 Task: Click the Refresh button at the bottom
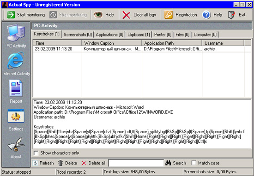coord(43,163)
